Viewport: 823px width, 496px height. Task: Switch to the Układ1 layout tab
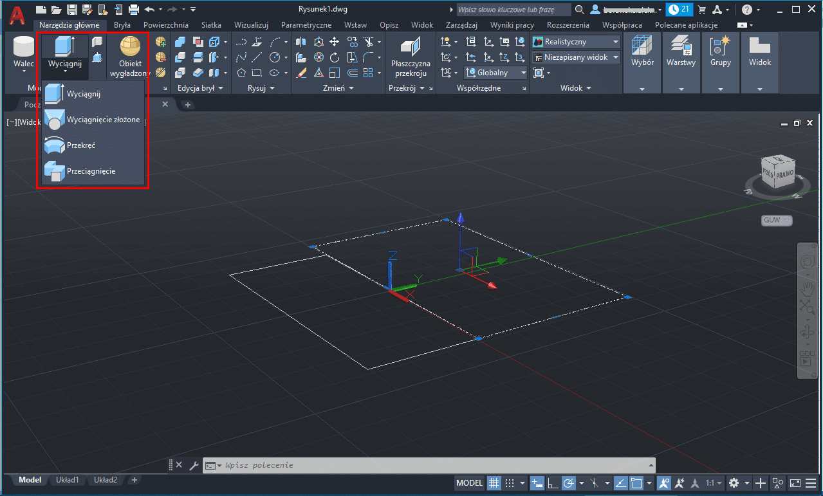pyautogui.click(x=68, y=480)
